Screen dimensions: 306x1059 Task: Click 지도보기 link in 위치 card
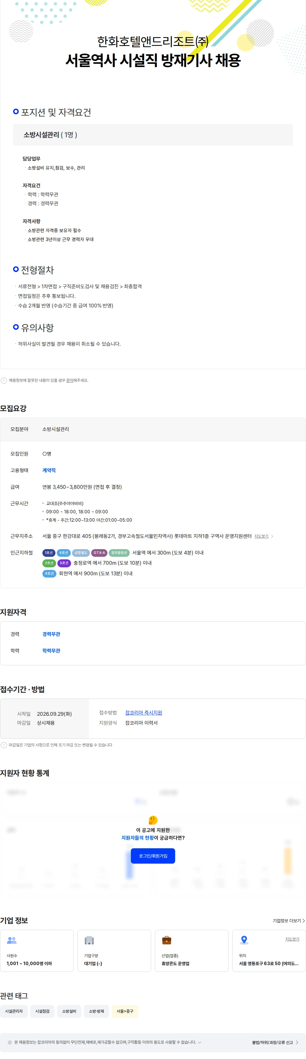tap(292, 939)
